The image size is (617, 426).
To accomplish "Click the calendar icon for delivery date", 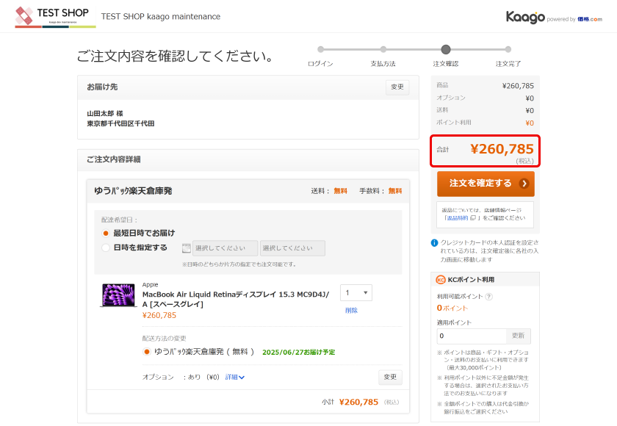I will 186,248.
